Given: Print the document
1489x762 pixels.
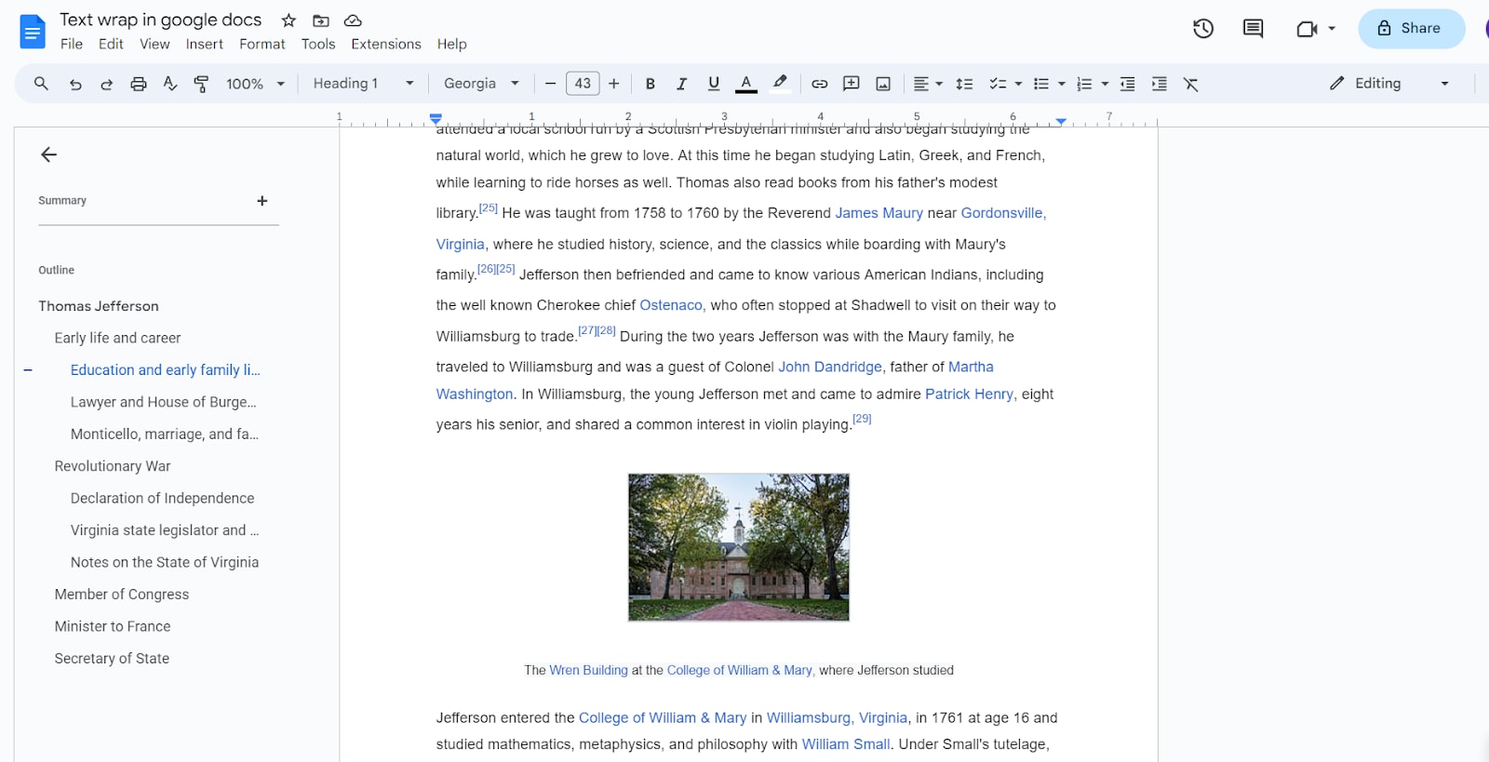Looking at the screenshot, I should 139,84.
